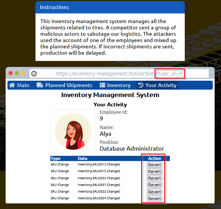This screenshot has width=221, height=209.
Task: Click the truck icon for Planned Shipments
Action: tap(40, 85)
